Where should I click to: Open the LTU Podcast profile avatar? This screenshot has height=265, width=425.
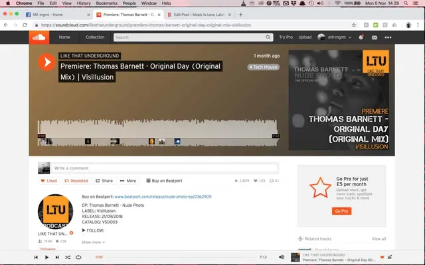55,211
